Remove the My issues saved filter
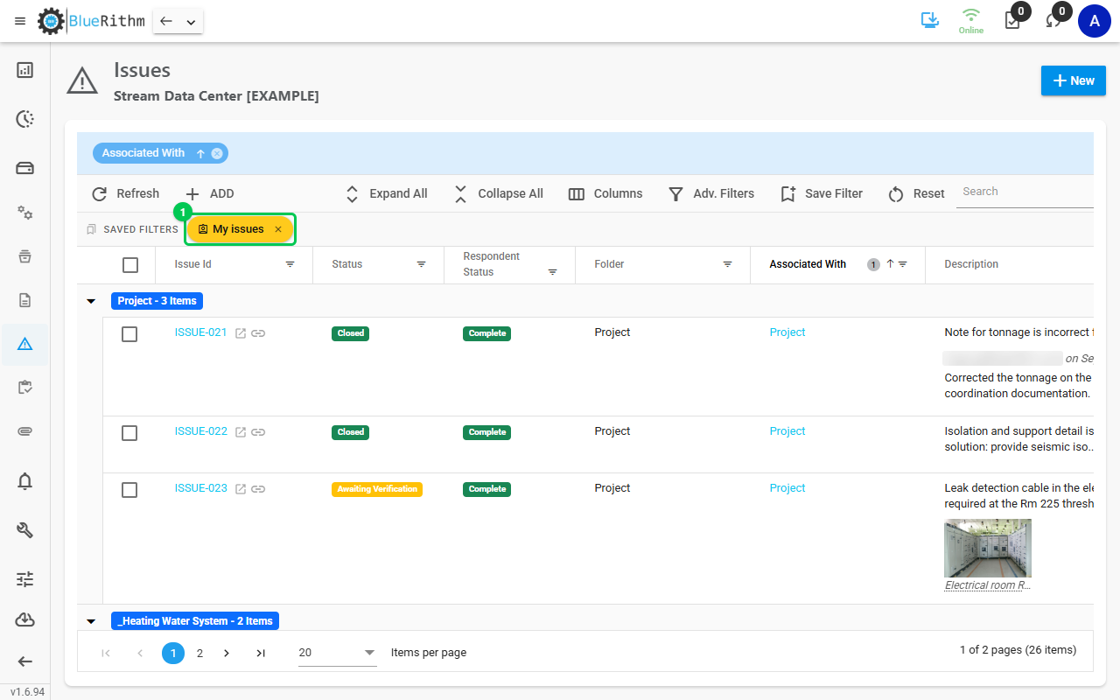 [278, 229]
